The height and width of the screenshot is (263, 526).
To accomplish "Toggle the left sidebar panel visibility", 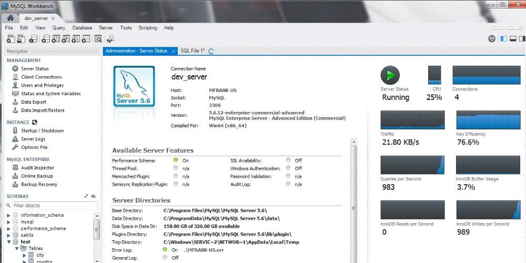I will coord(504,39).
